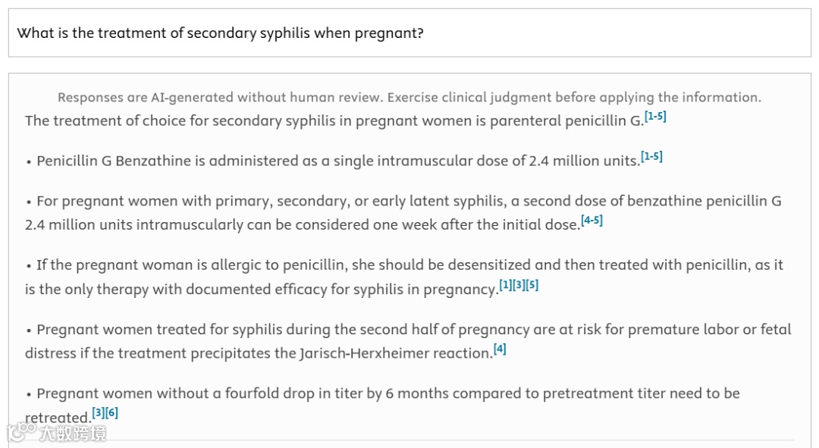This screenshot has height=448, width=819.
Task: Open citation [6] after the word retreated
Action: point(111,413)
